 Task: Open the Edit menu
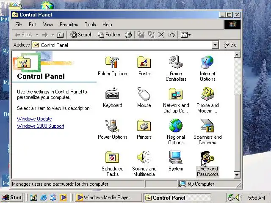tap(33, 25)
